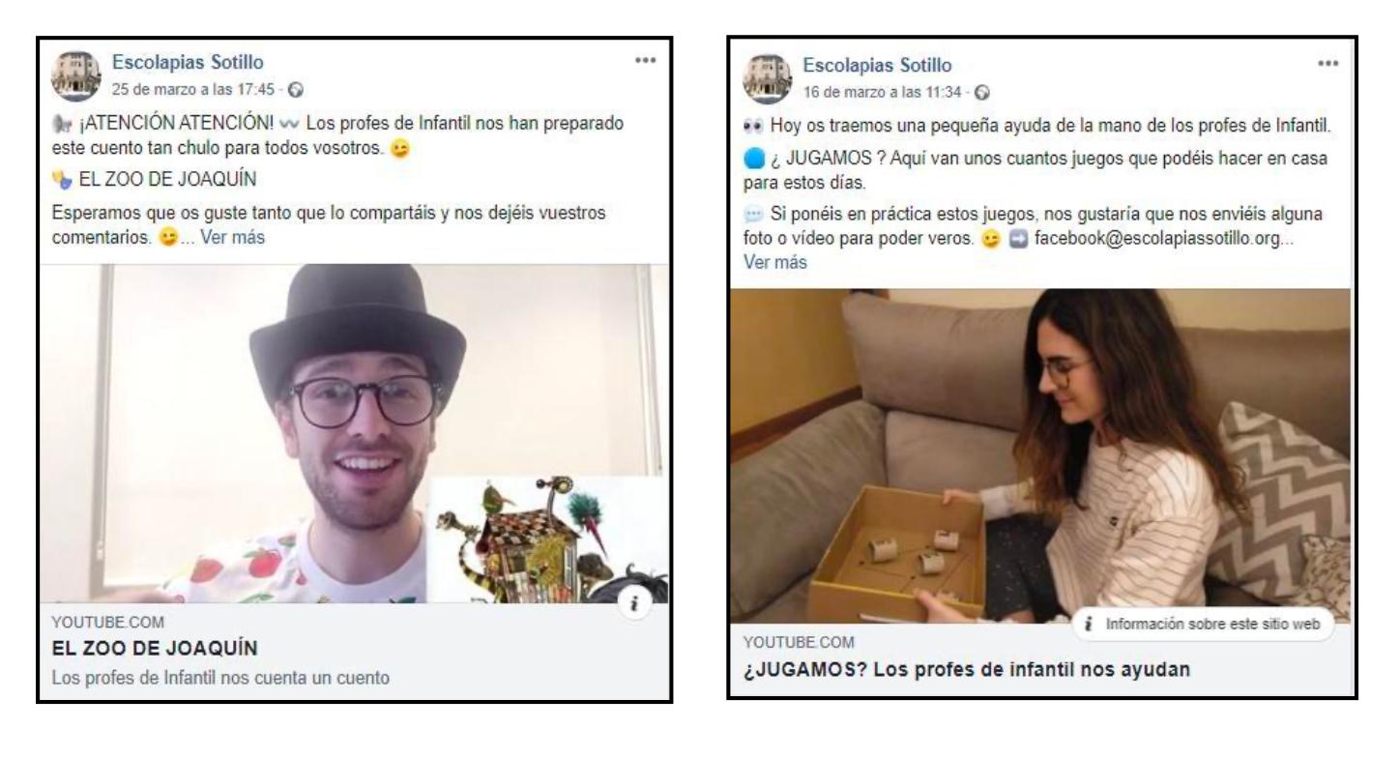Expand the left post text with 'Ver más'
Viewport: 1400px width, 758px height.
tap(233, 235)
